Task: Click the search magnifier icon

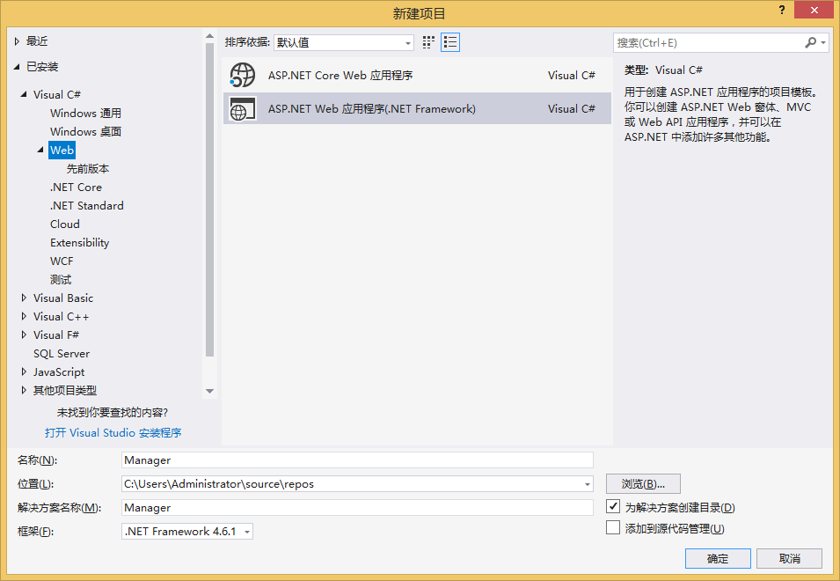Action: pyautogui.click(x=811, y=42)
